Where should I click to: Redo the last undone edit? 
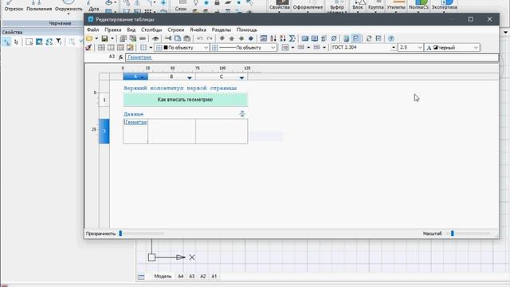[x=210, y=38]
